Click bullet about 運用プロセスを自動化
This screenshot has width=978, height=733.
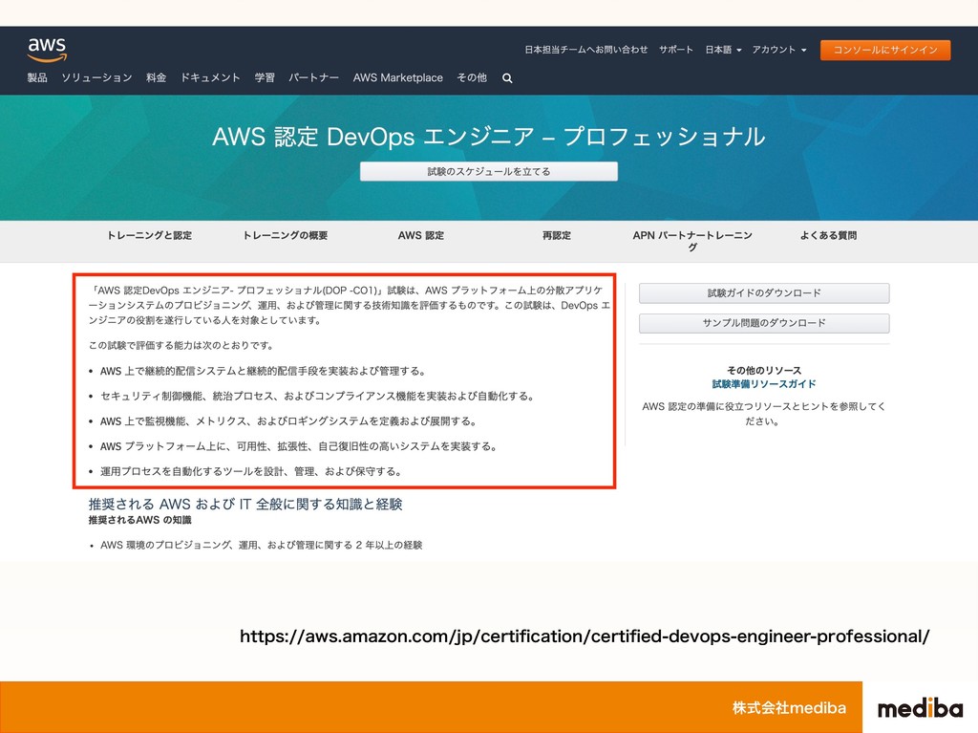[251, 471]
